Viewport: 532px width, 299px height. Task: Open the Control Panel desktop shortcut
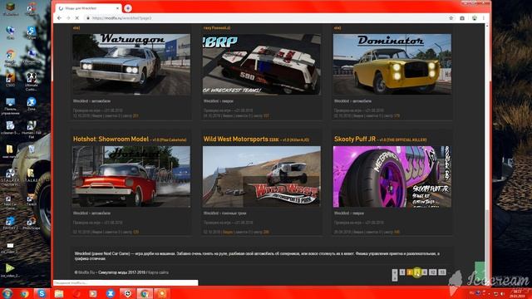(11, 106)
